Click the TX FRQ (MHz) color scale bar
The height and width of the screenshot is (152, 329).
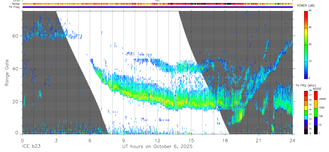pos(306,112)
